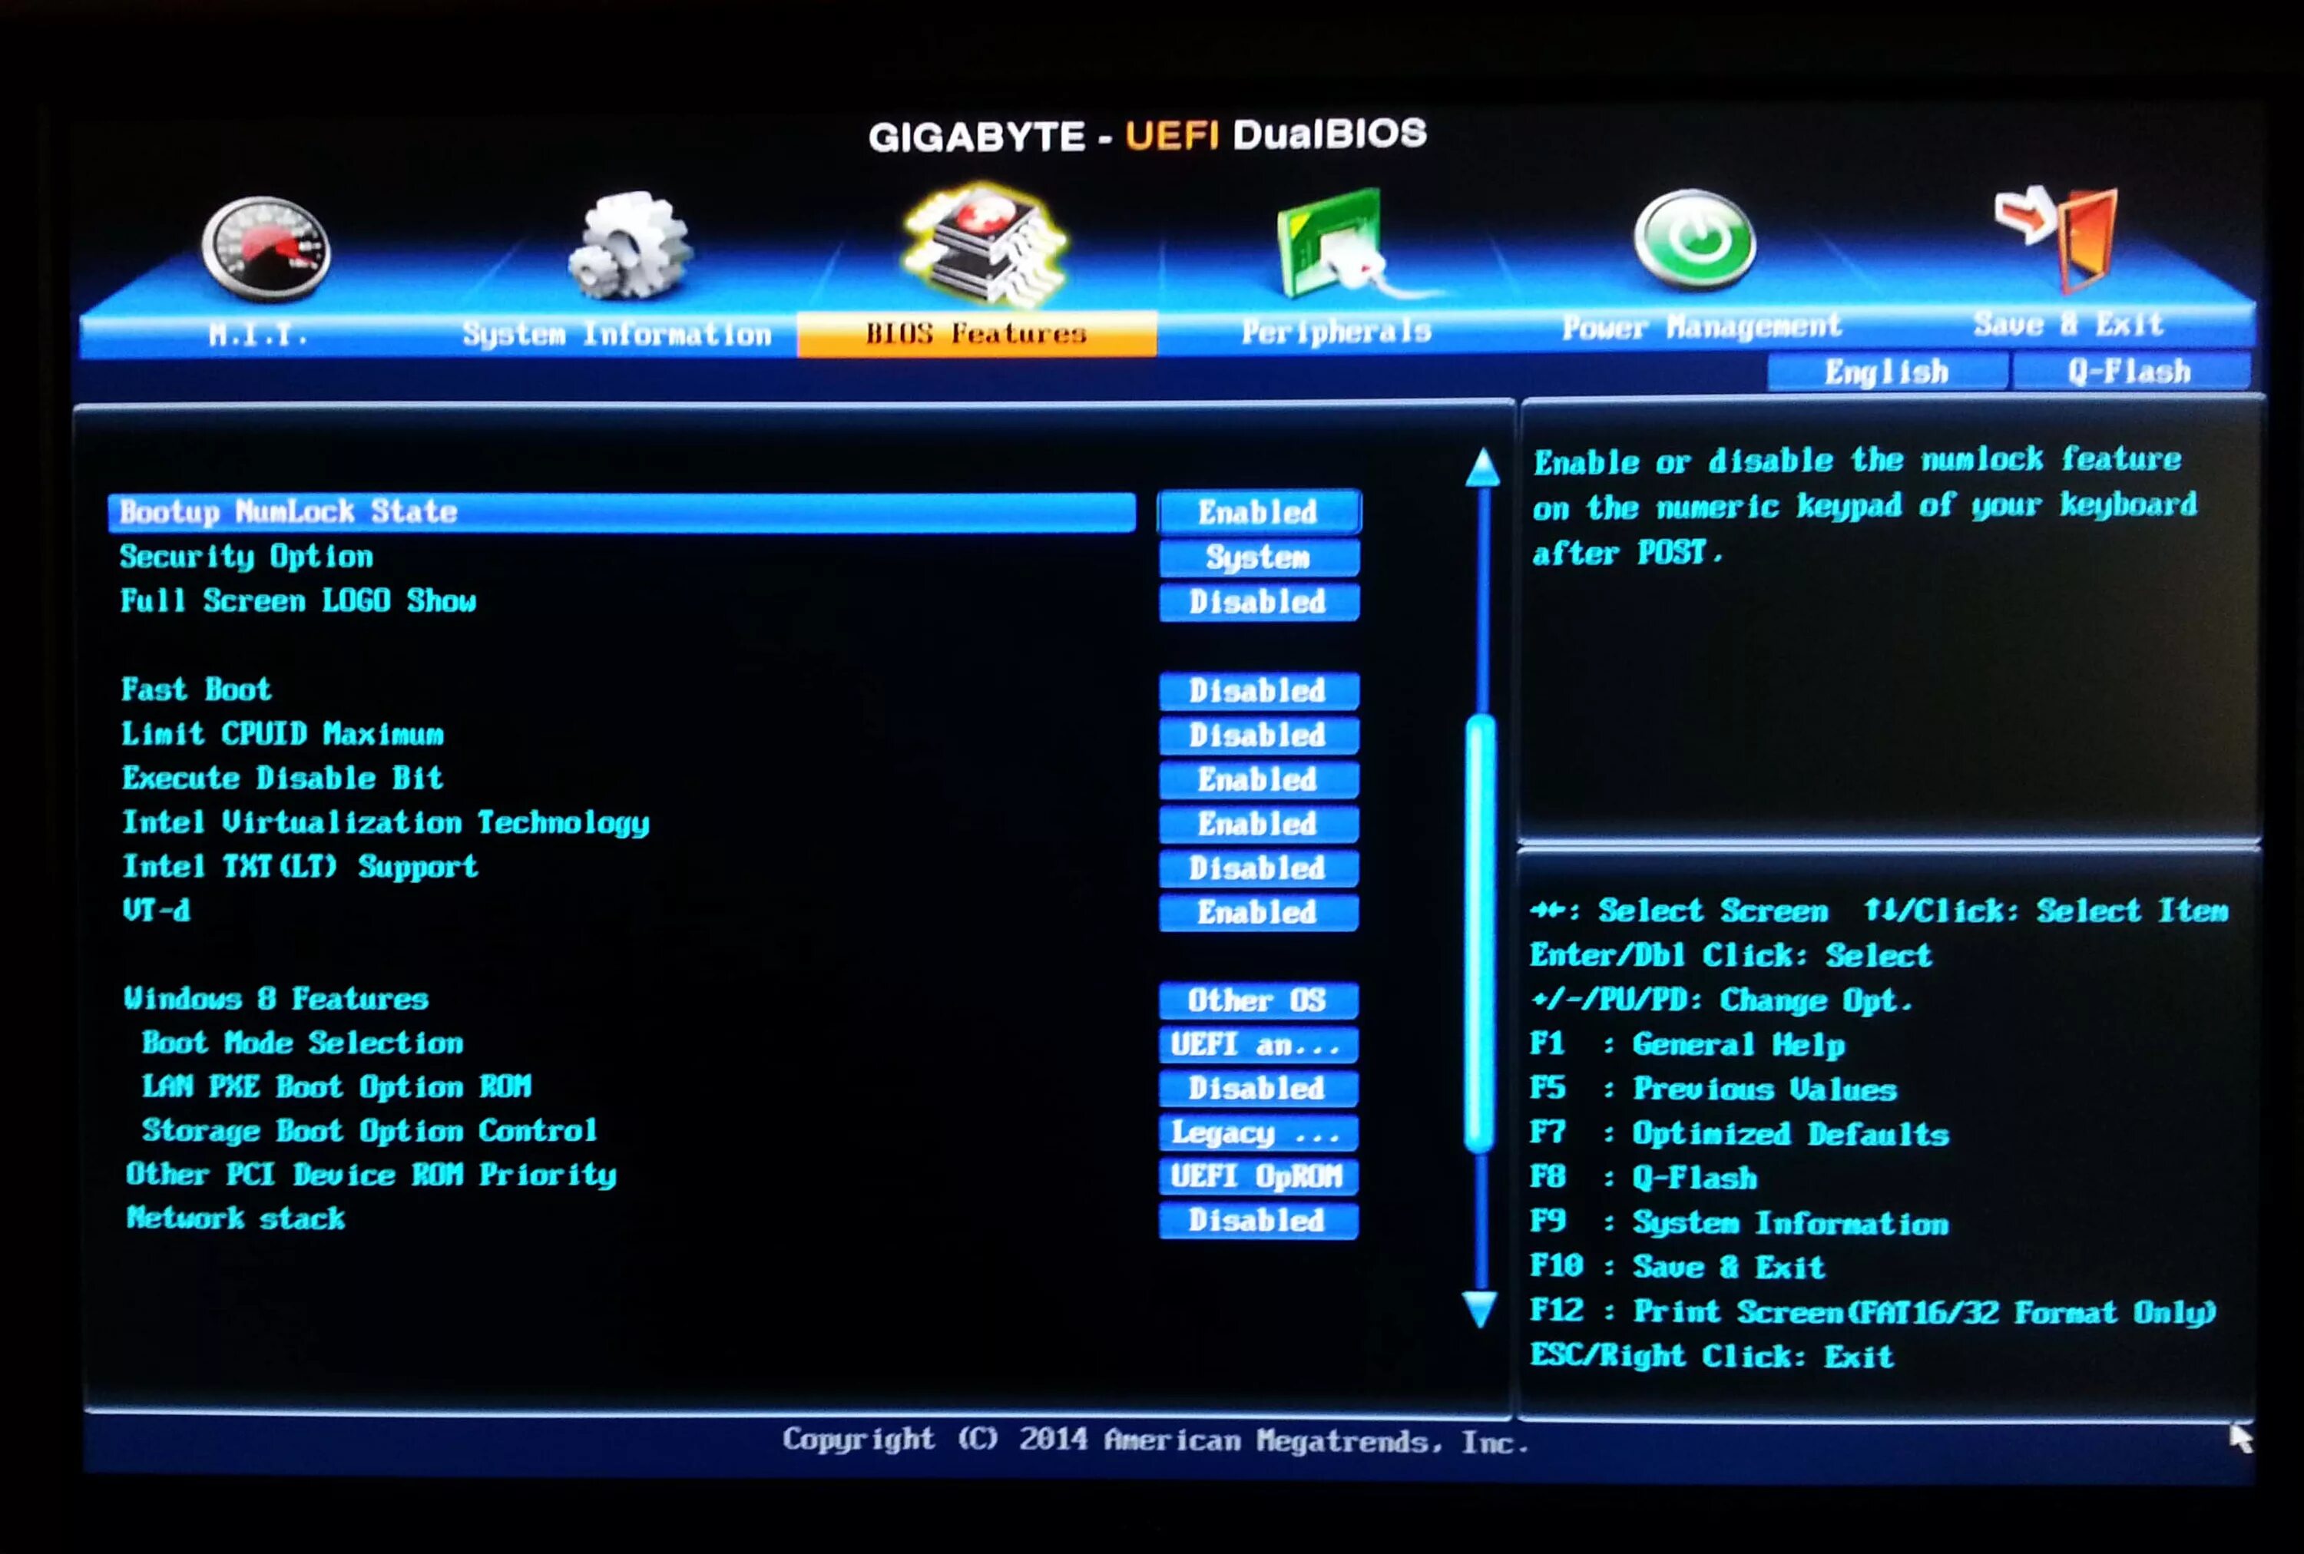Click the F10 Save & Exit hint

pos(1677,1268)
